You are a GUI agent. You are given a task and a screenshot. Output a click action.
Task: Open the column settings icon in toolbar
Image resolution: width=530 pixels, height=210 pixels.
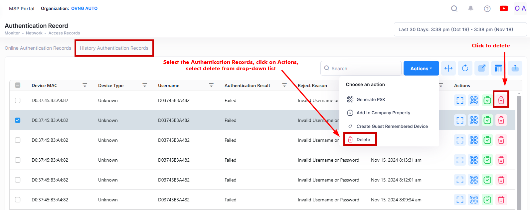[x=498, y=68]
